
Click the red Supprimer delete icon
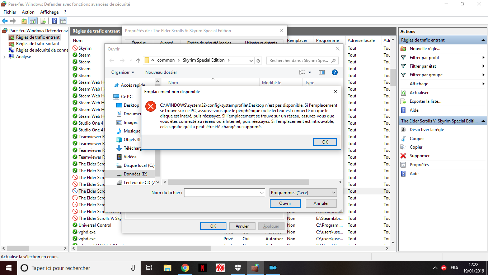point(403,156)
